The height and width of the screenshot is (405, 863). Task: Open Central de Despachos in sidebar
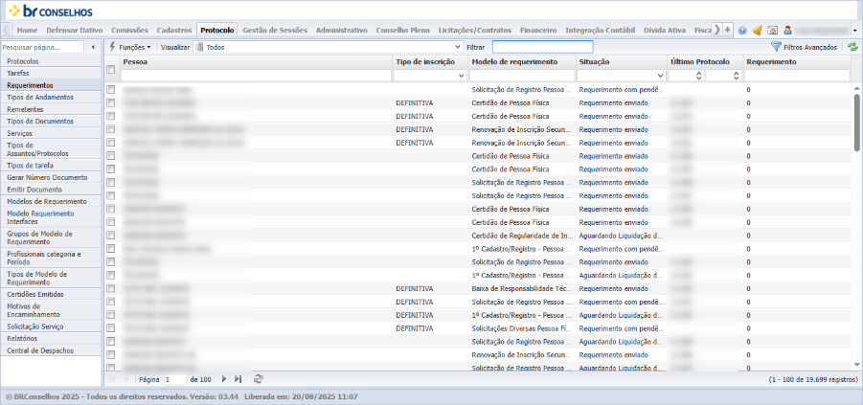pos(51,350)
